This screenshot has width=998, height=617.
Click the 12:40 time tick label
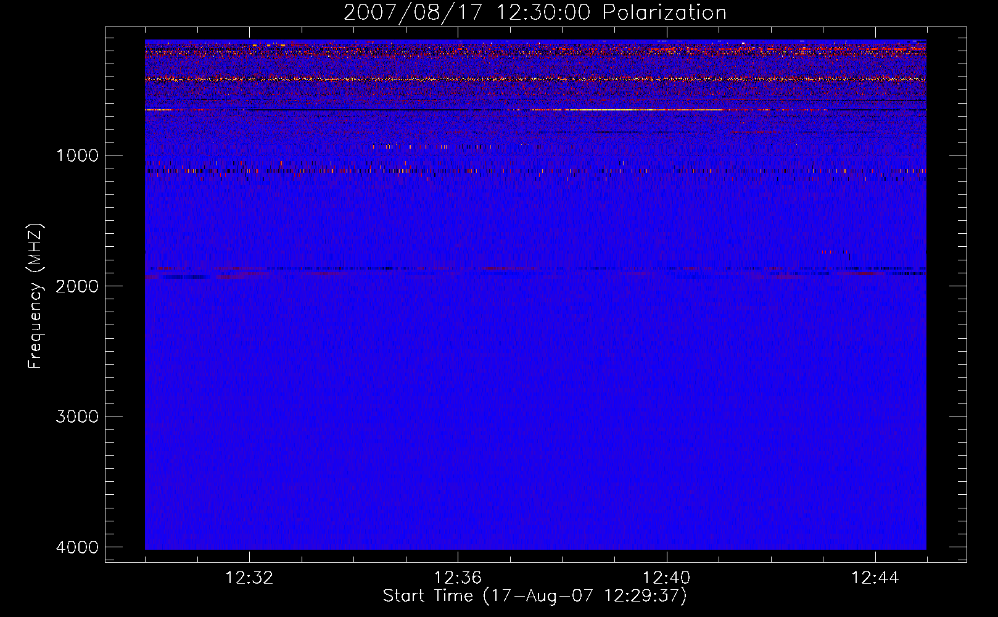point(666,578)
